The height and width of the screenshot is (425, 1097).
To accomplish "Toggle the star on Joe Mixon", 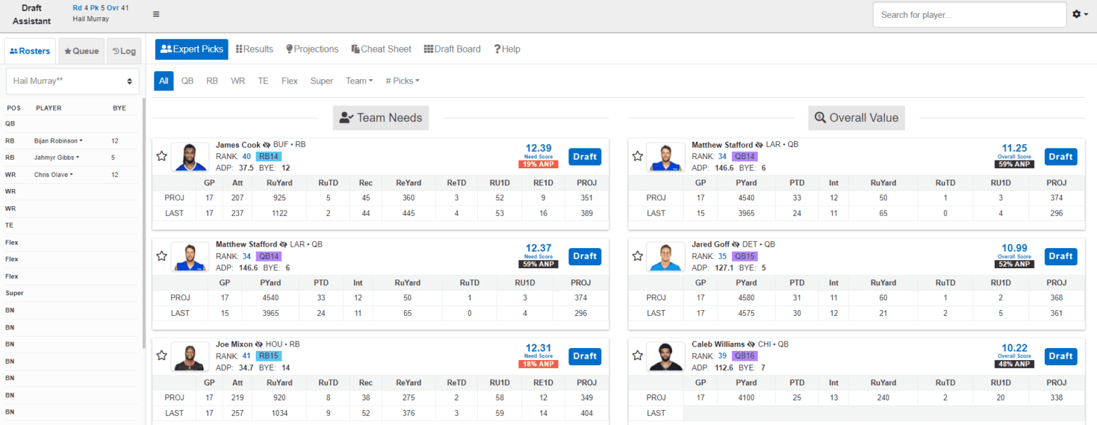I will coord(161,356).
